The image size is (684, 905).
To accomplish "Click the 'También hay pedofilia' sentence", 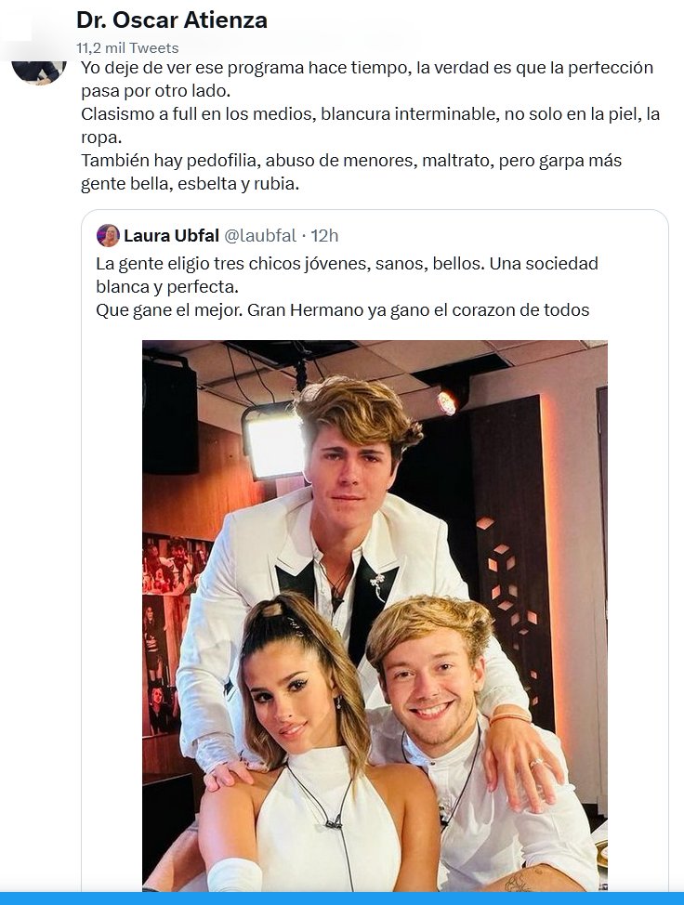I will point(351,161).
